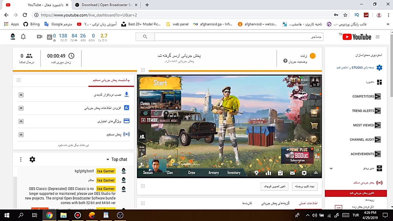This screenshot has height=221, width=393.
Task: Open TREND ALERTS in the vidIQ sidebar
Action: pos(366,111)
